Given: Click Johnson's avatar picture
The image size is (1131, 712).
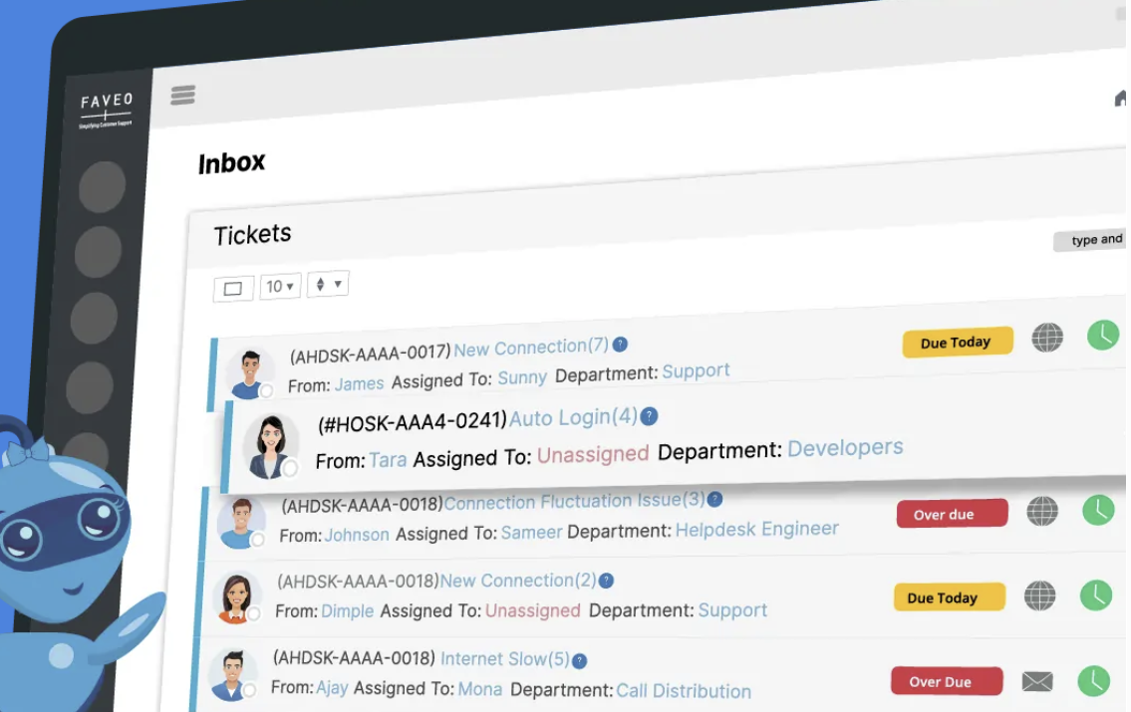Looking at the screenshot, I should pos(241,523).
